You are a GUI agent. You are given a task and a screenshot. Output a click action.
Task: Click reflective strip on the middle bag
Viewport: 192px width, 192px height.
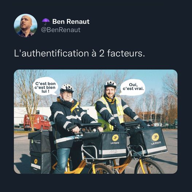click(x=113, y=152)
